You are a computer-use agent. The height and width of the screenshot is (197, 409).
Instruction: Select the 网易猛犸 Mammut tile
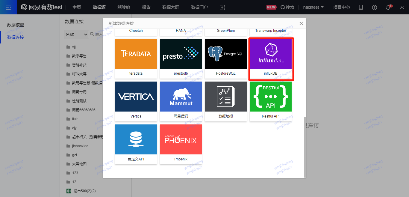pyautogui.click(x=181, y=101)
